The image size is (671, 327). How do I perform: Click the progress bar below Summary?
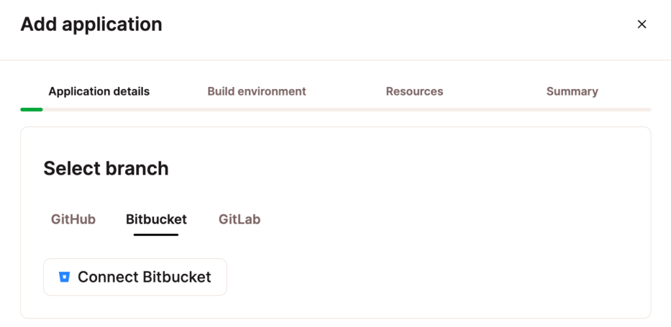coord(572,109)
